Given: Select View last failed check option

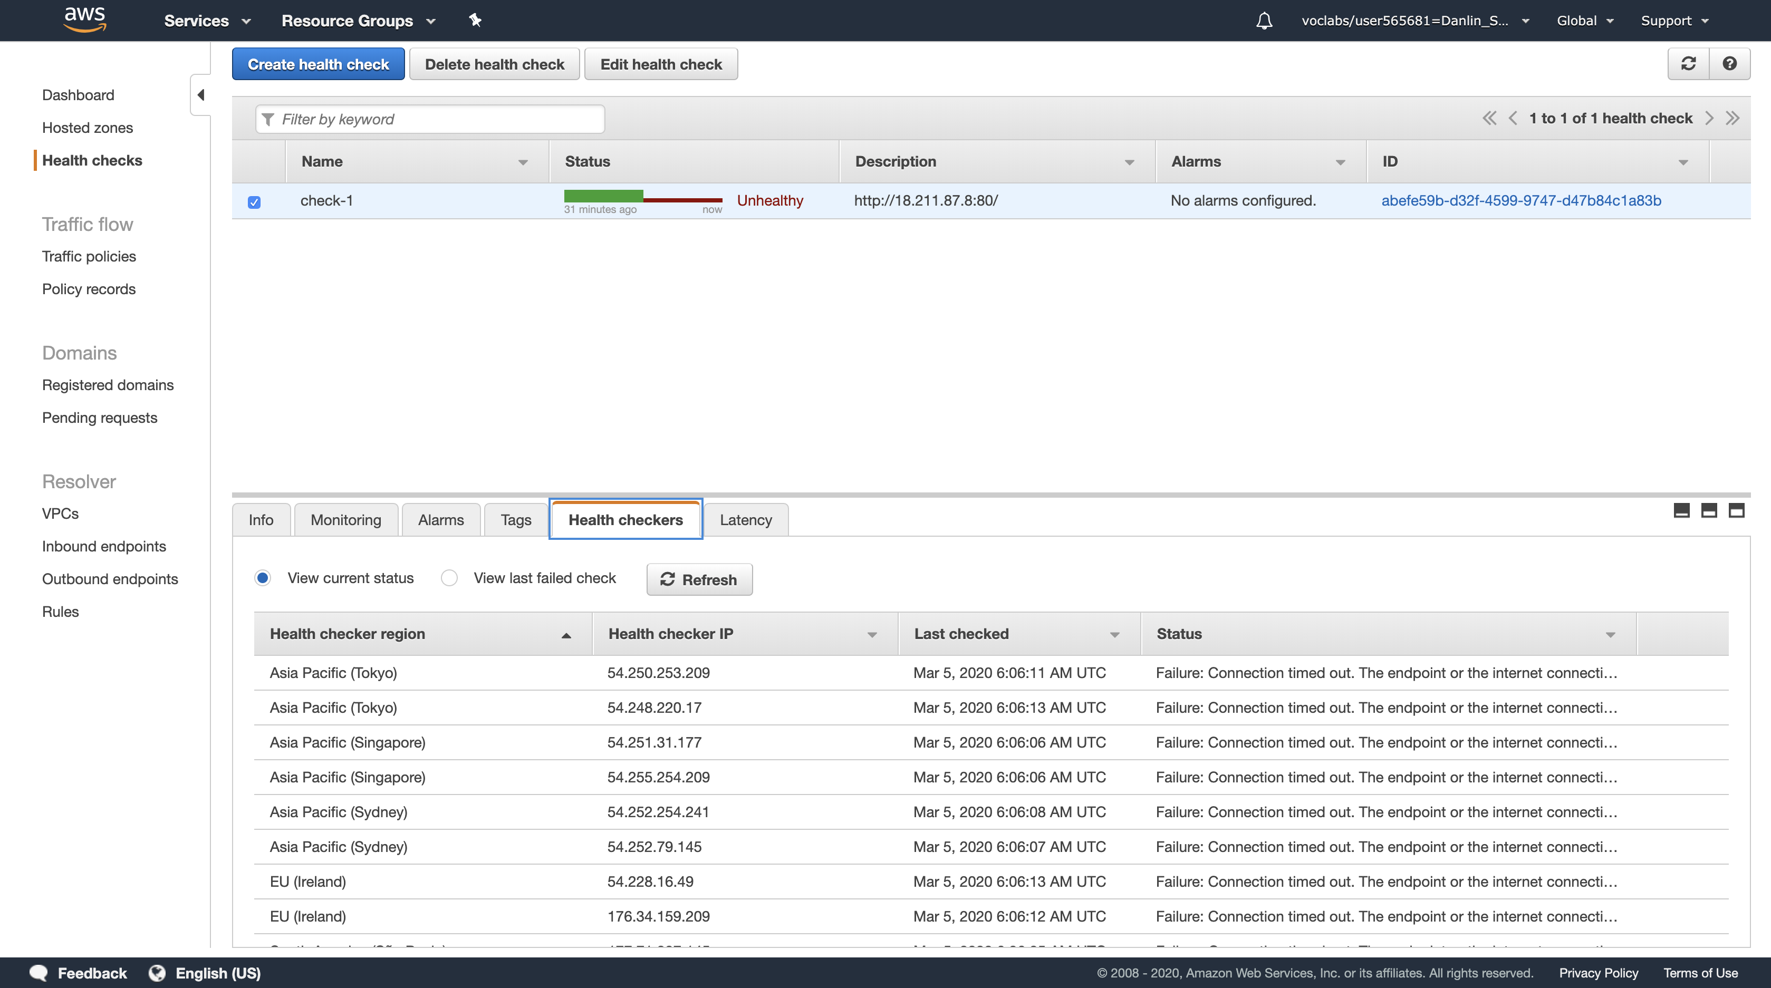Looking at the screenshot, I should (x=450, y=578).
